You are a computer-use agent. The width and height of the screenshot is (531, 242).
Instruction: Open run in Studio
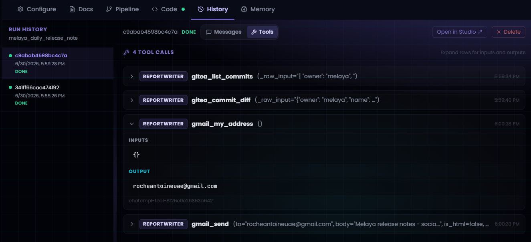click(460, 32)
